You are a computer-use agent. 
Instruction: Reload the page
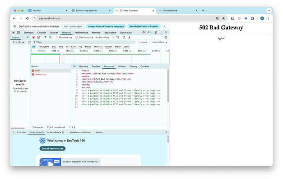click(x=27, y=18)
